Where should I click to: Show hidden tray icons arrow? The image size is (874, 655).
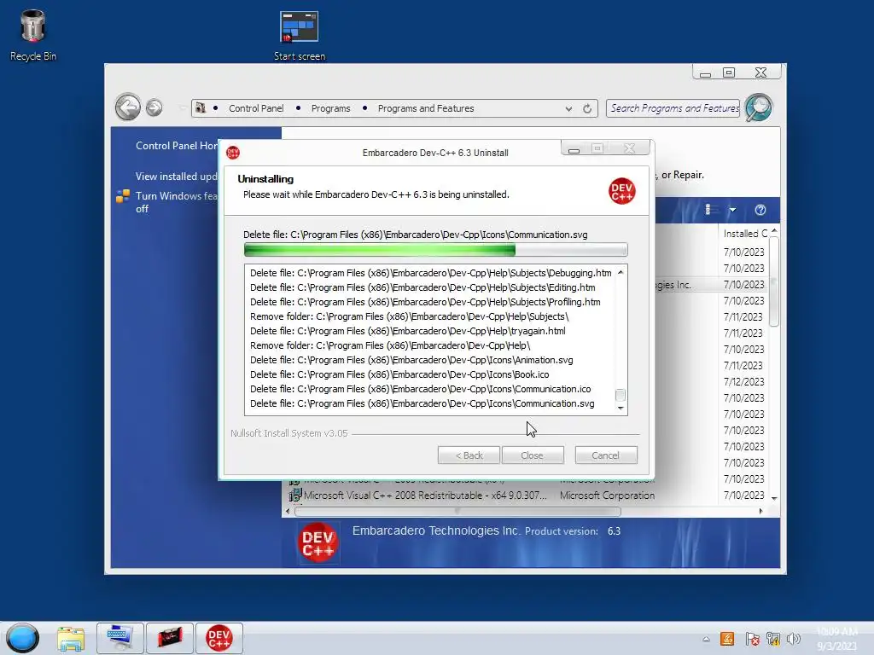706,640
